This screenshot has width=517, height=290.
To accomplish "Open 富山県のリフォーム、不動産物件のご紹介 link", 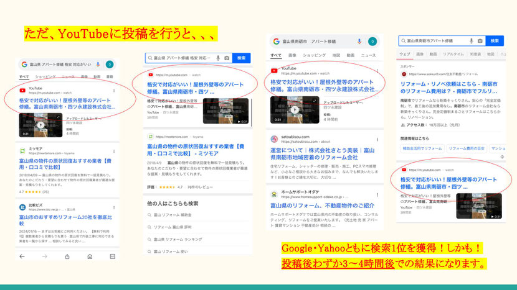I will pos(322,206).
